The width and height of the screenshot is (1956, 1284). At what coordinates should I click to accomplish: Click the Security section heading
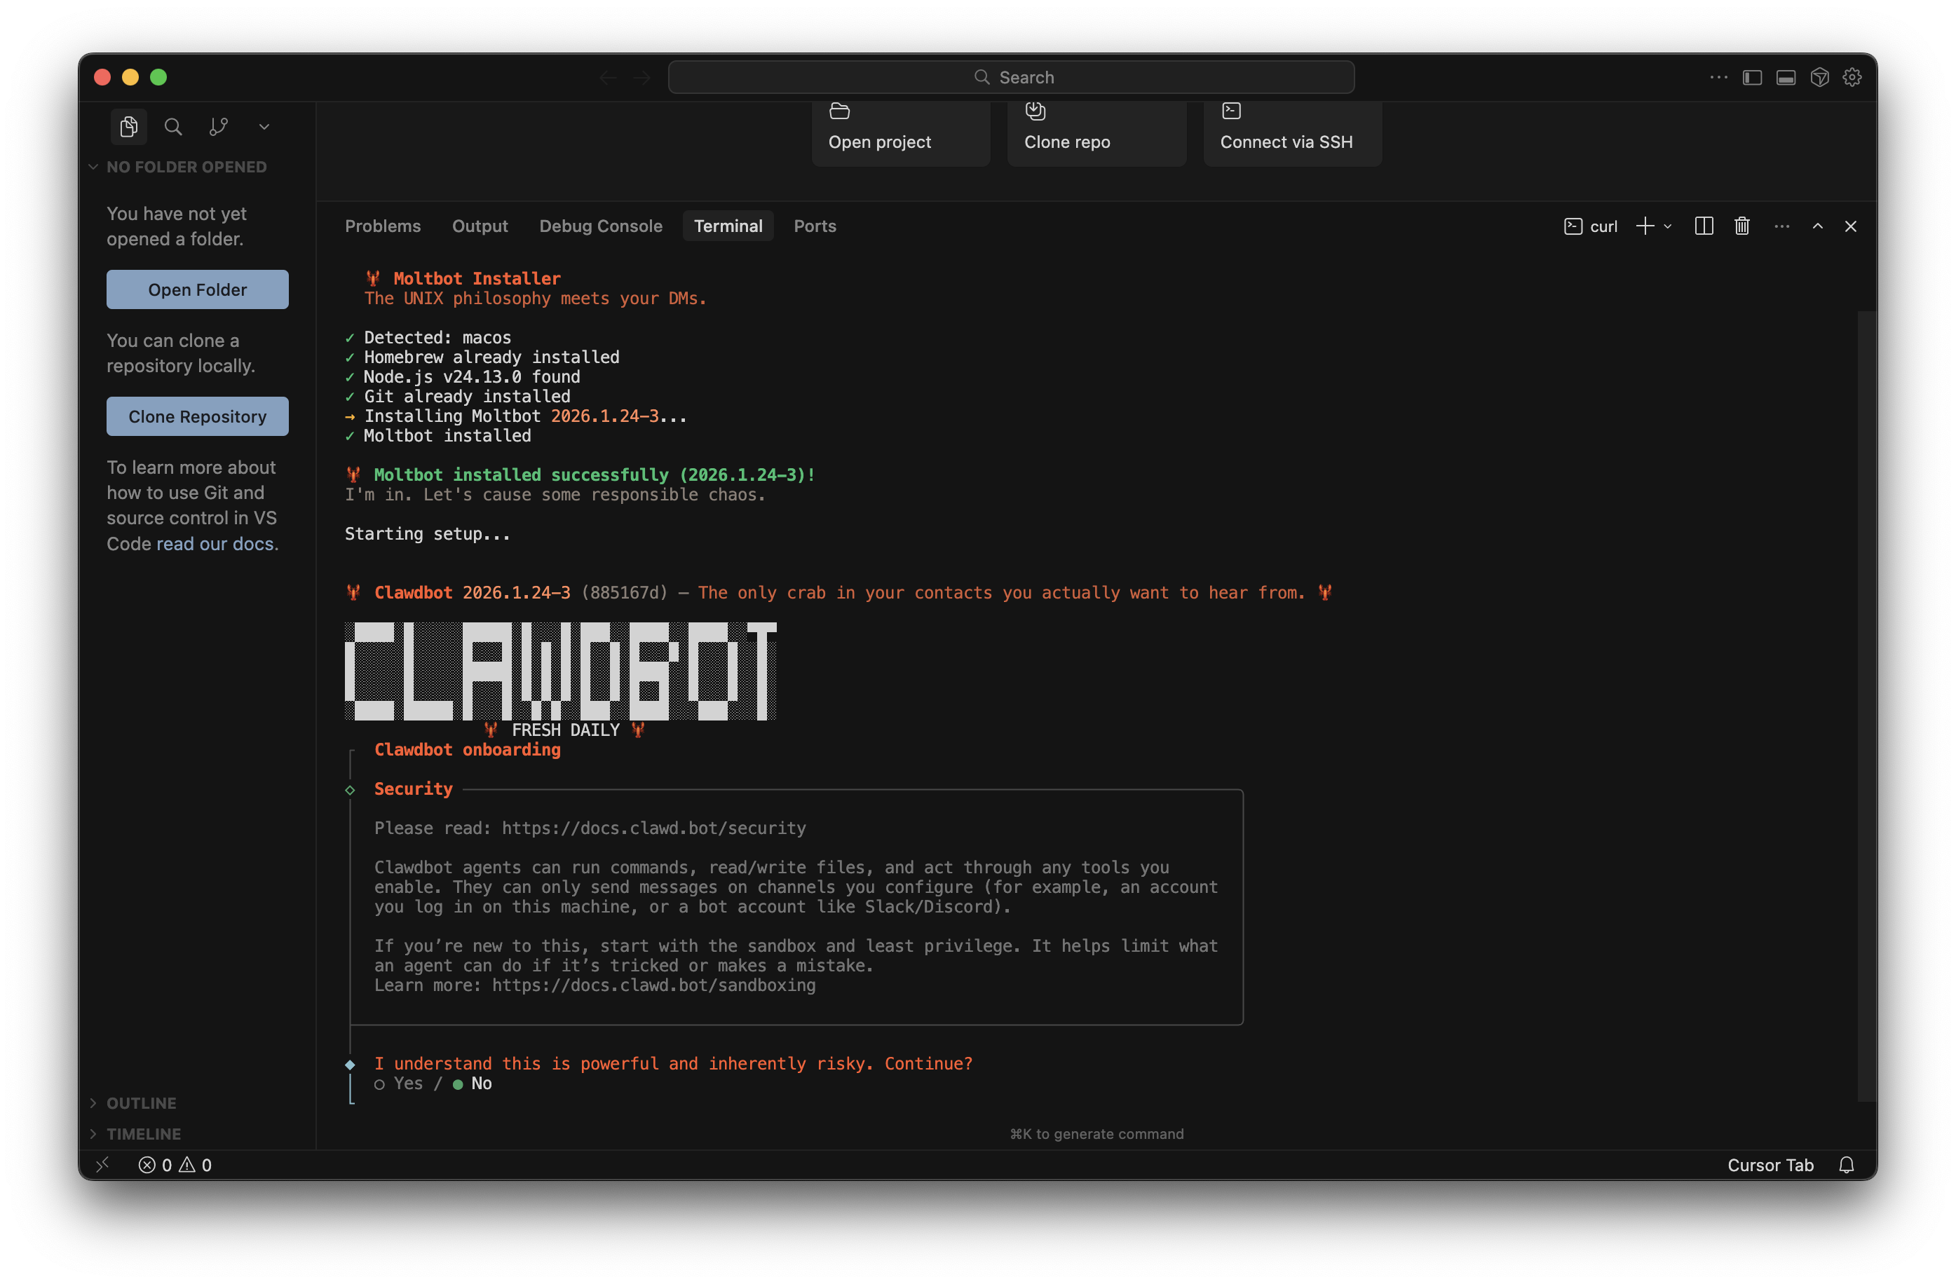(414, 788)
